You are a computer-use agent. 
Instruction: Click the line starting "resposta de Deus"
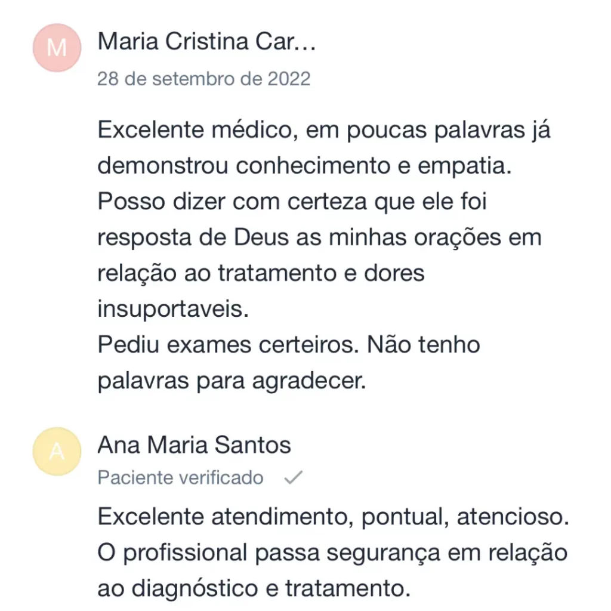coord(319,237)
